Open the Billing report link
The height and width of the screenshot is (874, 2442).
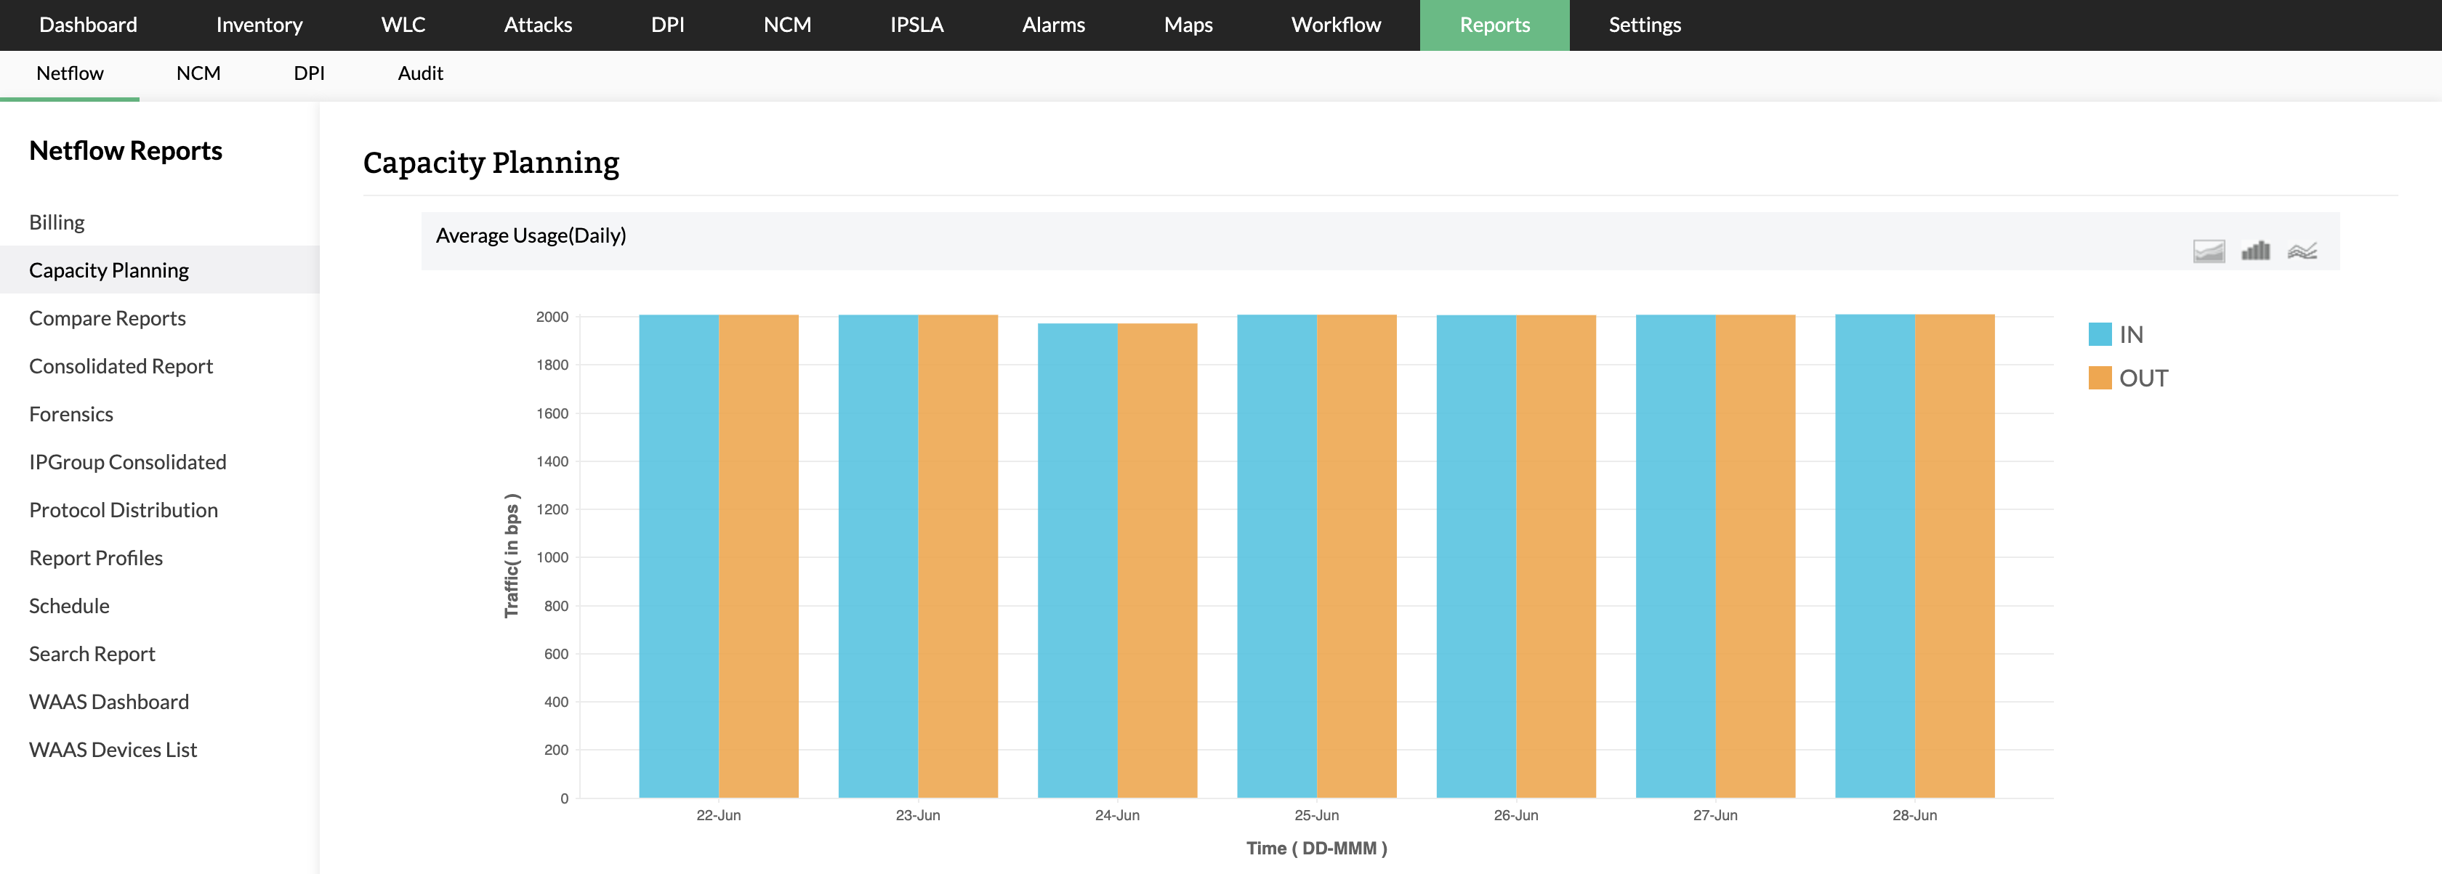point(57,222)
